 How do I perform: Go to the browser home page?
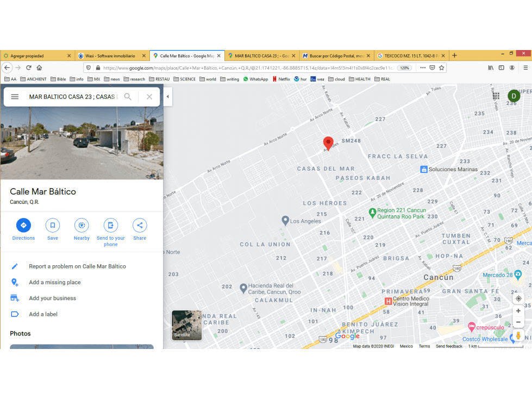coord(39,67)
